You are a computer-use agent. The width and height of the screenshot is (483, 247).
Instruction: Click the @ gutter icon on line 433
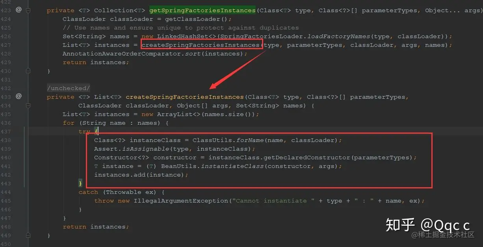(19, 96)
